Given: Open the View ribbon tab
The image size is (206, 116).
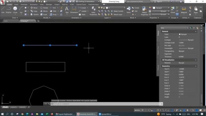Looking at the screenshot, I should click(42, 4).
